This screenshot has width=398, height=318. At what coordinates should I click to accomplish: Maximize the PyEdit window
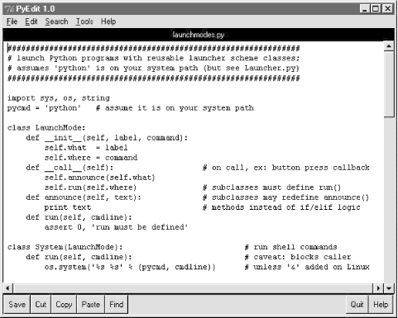[376, 9]
